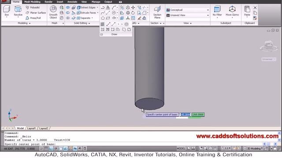Switch to the Layout2 tab
The image size is (282, 158).
(x=44, y=128)
